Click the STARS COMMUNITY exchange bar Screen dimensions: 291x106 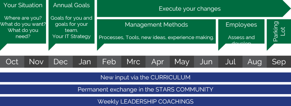tap(145, 89)
